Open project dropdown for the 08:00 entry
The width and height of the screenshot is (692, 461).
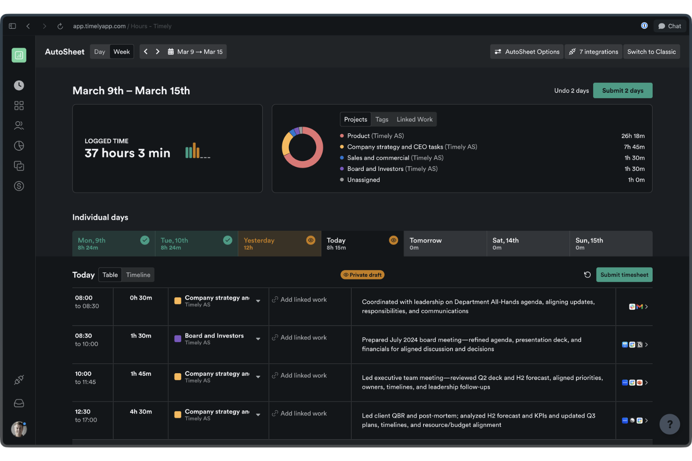tap(258, 301)
